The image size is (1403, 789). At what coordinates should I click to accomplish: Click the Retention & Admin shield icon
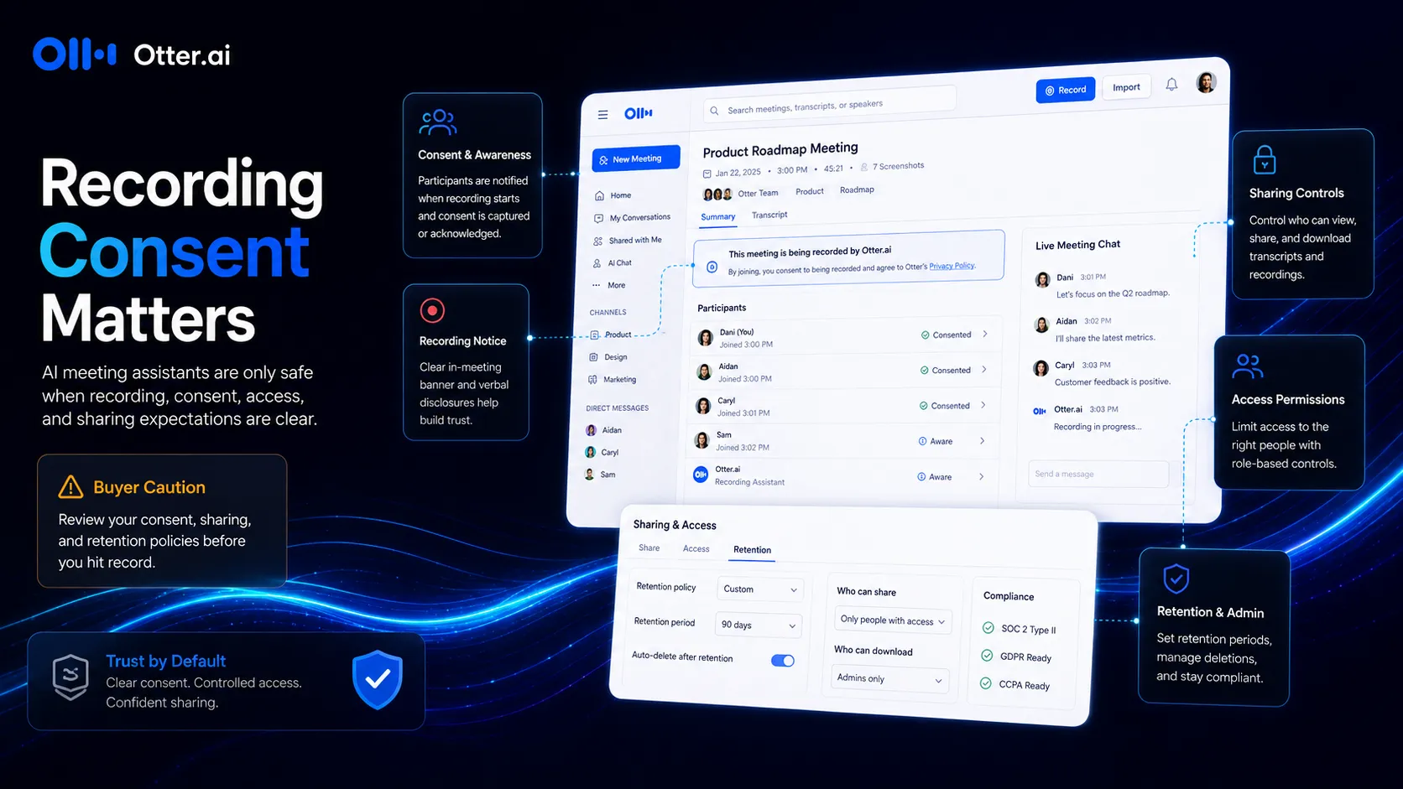click(1176, 578)
